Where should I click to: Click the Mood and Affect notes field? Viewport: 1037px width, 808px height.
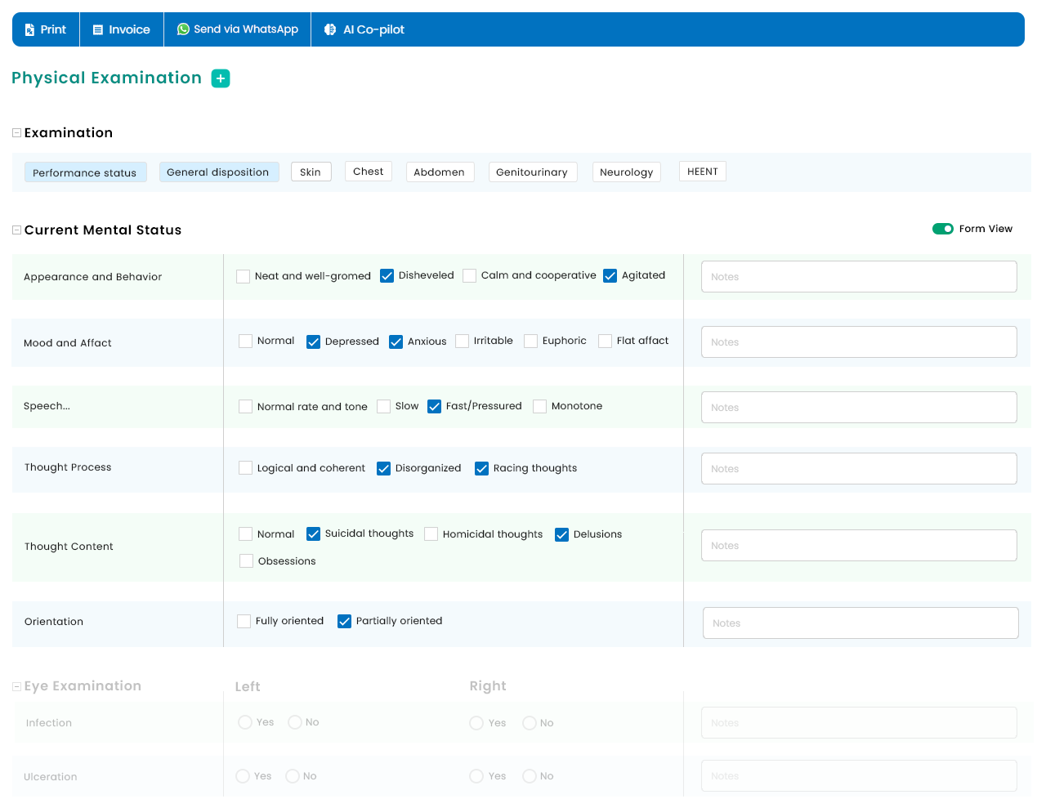coord(858,342)
